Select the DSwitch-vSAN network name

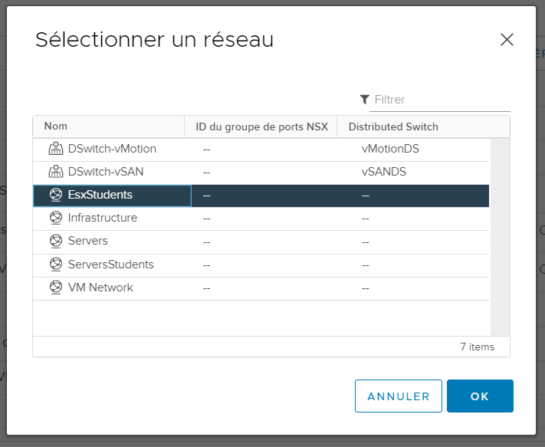coord(106,172)
